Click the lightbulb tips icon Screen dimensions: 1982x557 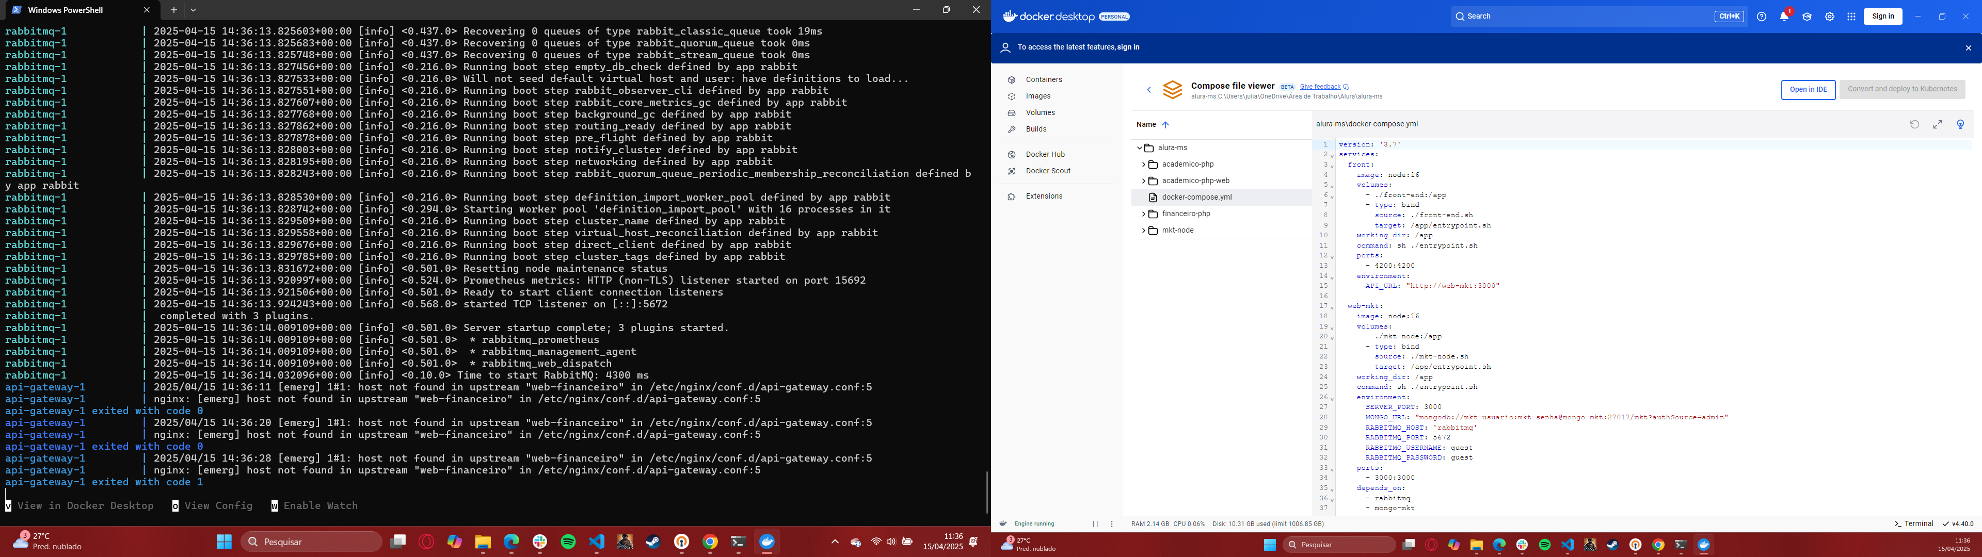click(1960, 125)
